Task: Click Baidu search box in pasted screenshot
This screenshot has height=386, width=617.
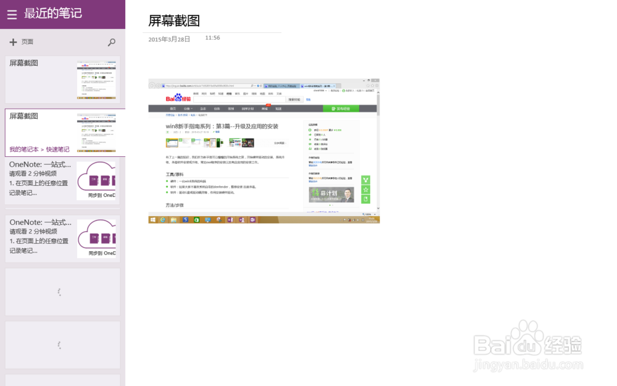Action: (x=239, y=99)
